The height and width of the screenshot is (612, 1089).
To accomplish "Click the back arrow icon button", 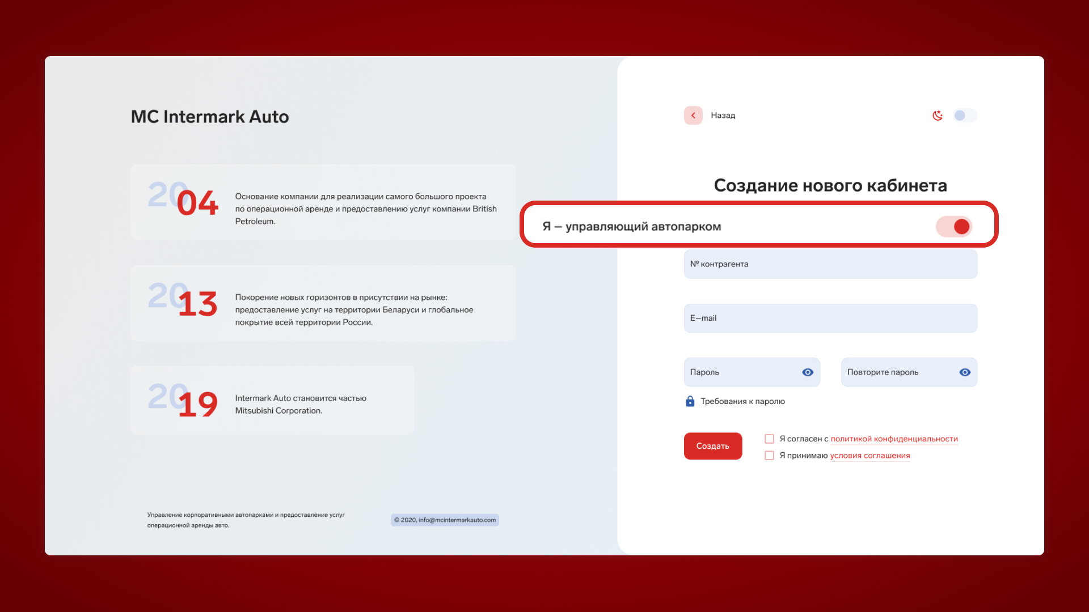I will point(693,115).
